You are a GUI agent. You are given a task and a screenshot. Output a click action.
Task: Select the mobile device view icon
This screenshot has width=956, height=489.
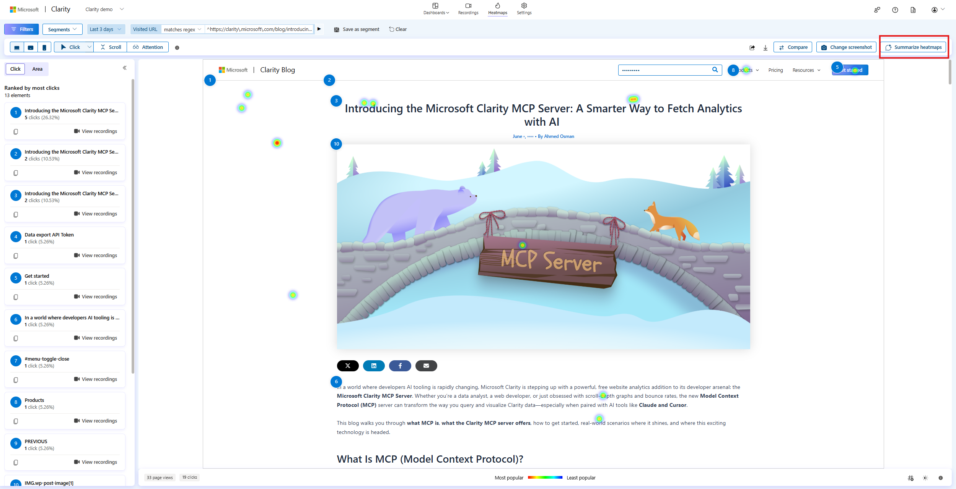(x=44, y=47)
